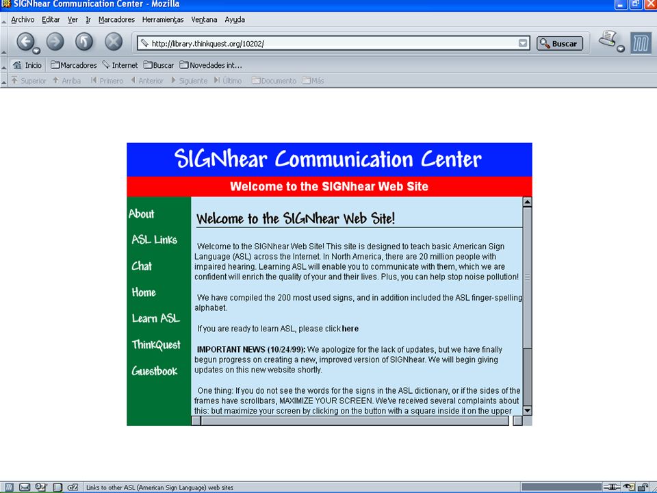Click the cookie eye status icon

[x=629, y=487]
